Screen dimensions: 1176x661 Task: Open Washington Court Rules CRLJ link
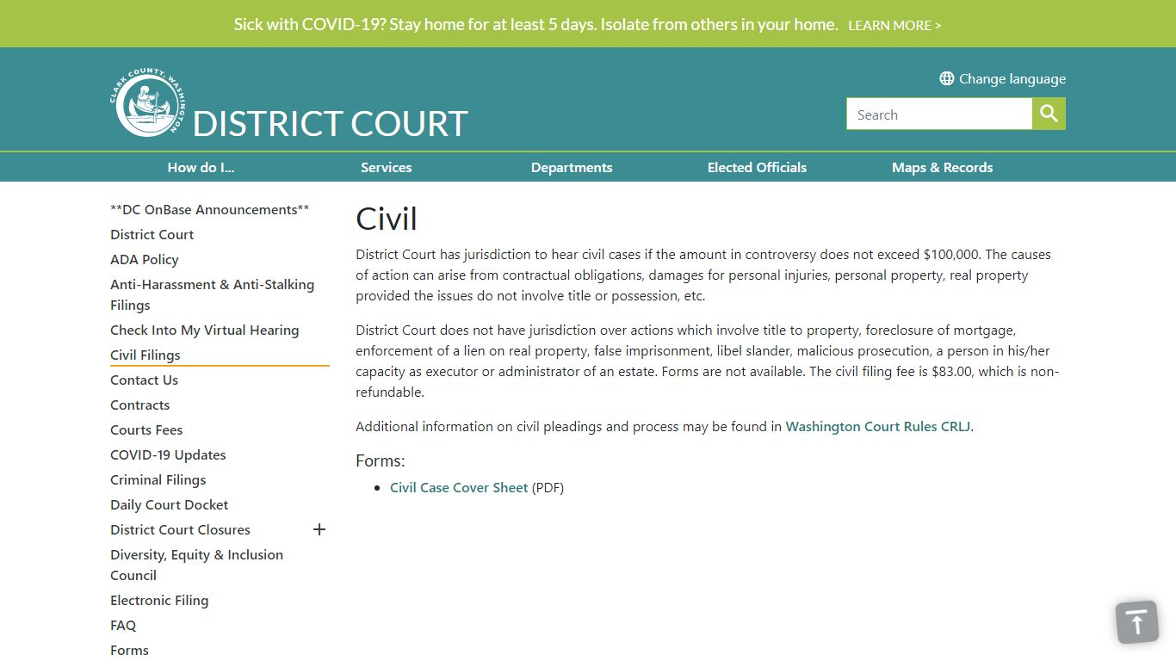878,427
